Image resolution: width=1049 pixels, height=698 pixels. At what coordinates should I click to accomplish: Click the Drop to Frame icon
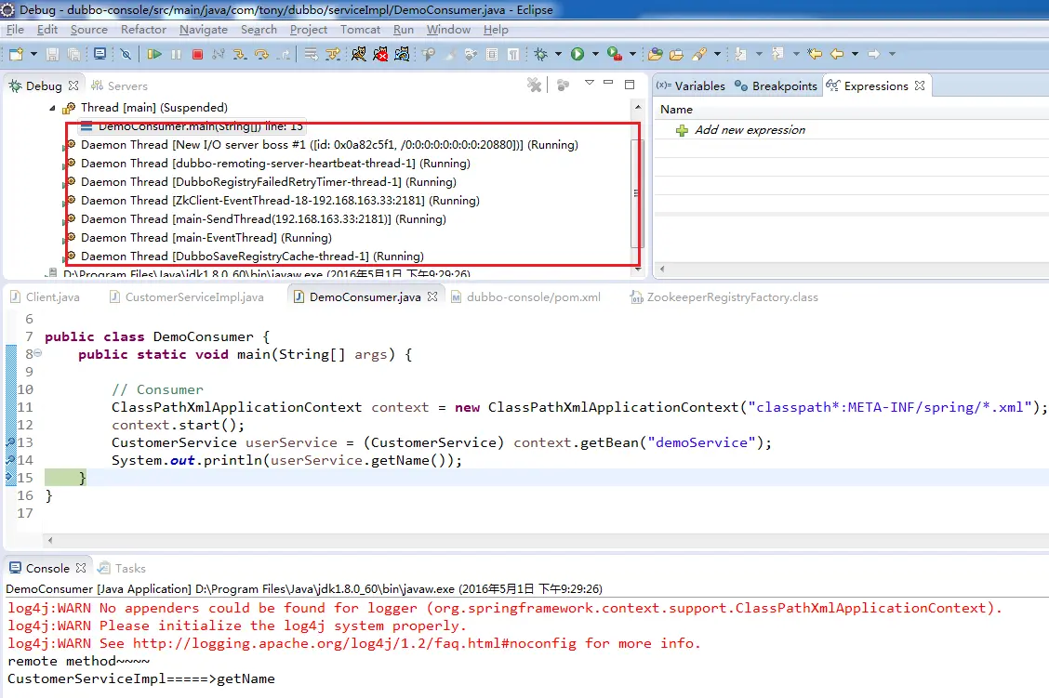312,54
